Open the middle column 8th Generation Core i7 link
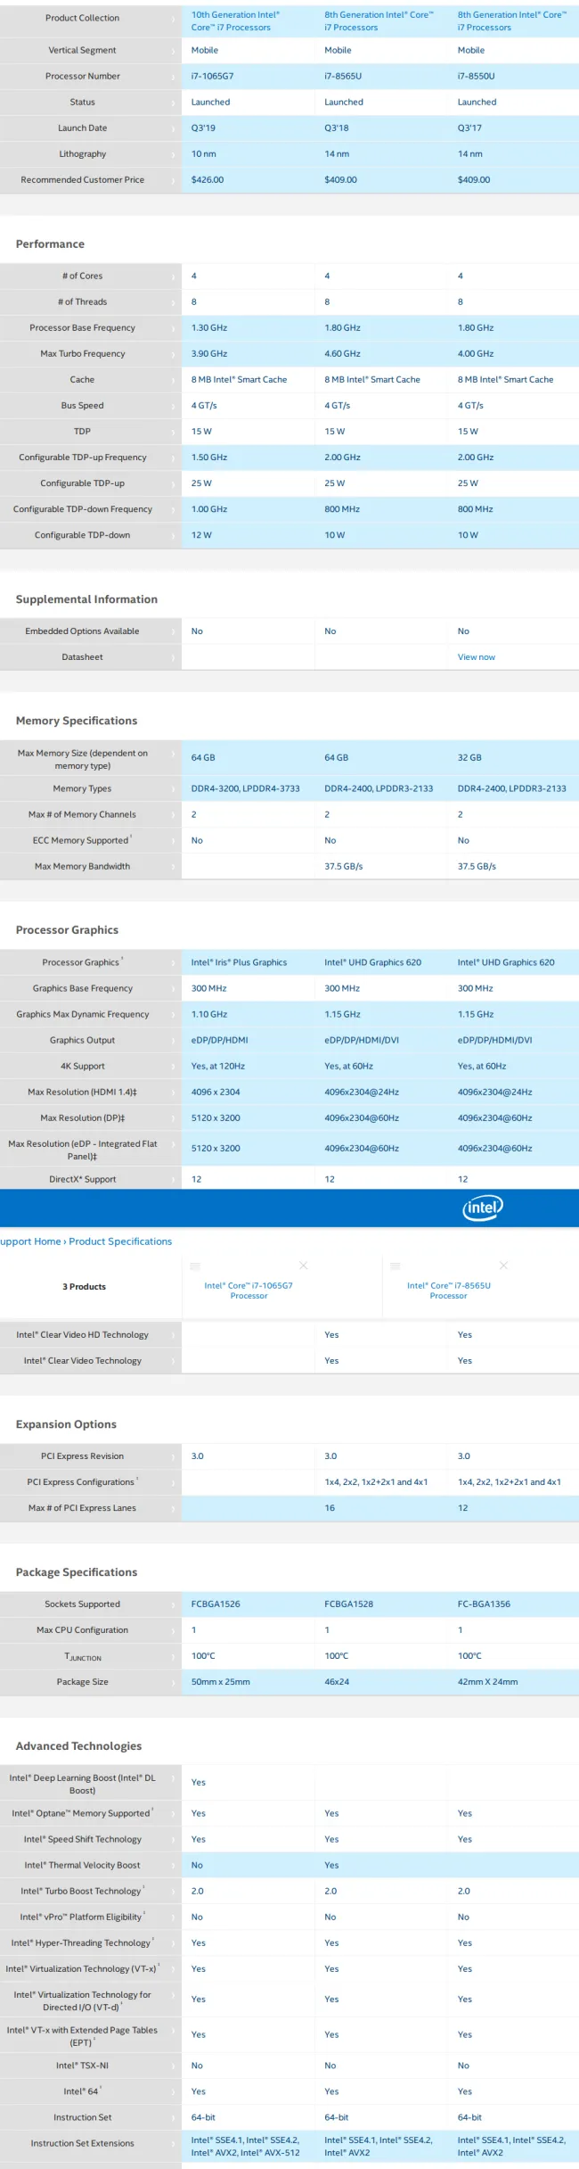 [x=379, y=21]
